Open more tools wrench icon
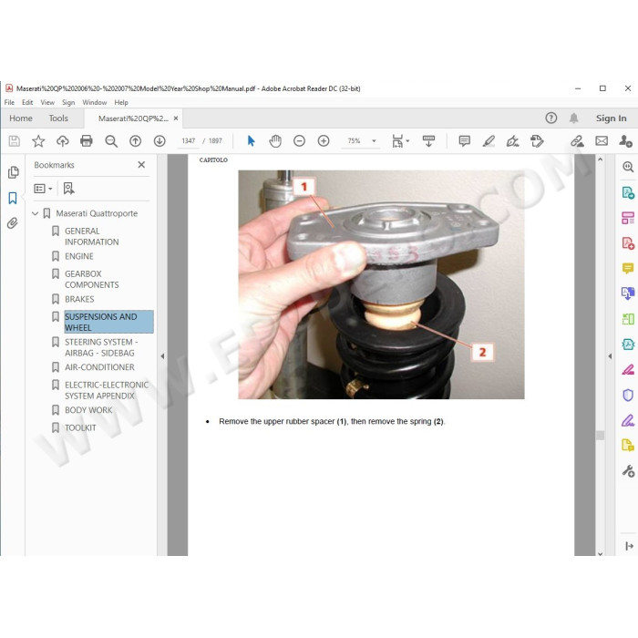This screenshot has height=638, width=638. tap(628, 471)
